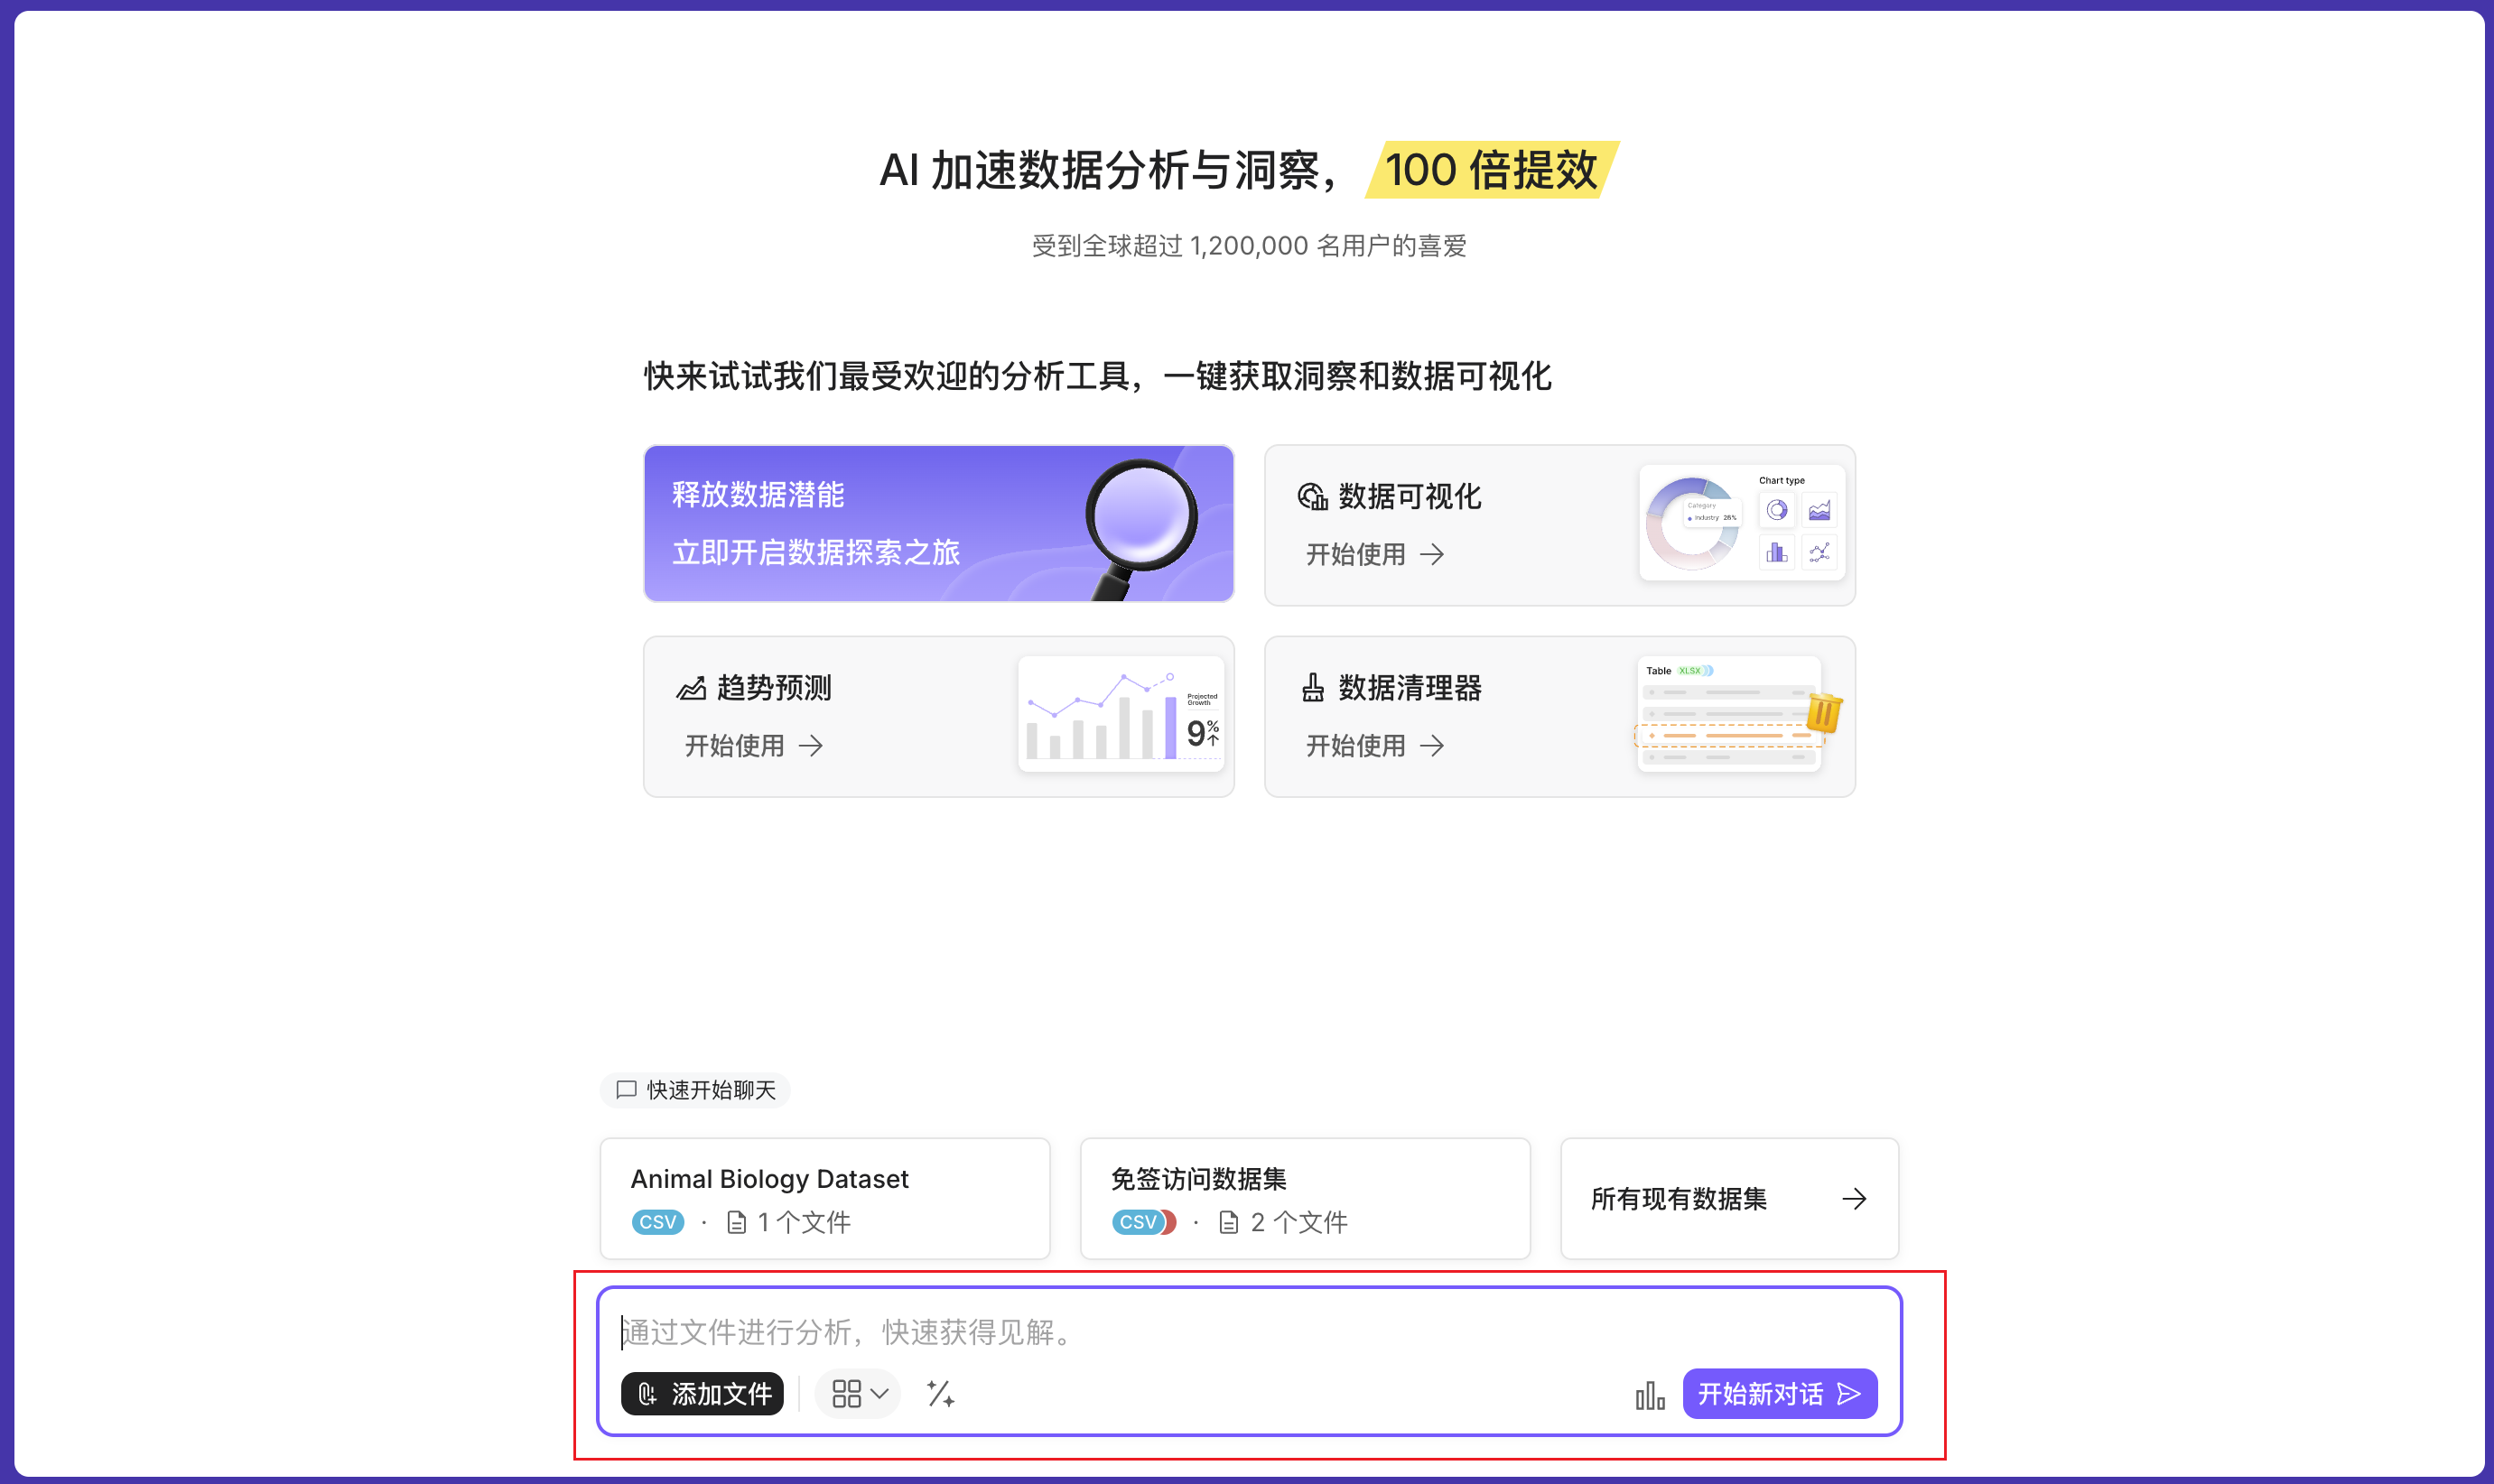Click the bar chart icon beside 开始新对话
2494x1484 pixels.
point(1649,1395)
